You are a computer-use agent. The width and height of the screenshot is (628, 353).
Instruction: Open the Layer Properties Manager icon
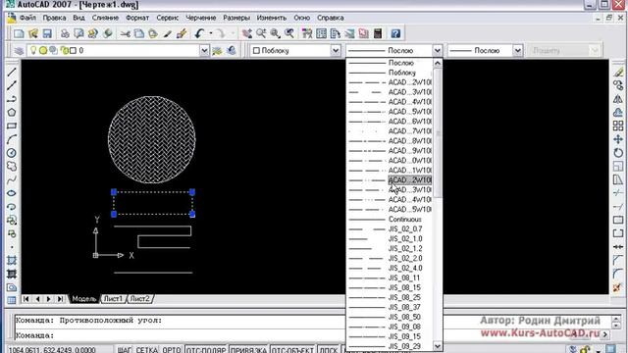pyautogui.click(x=19, y=51)
